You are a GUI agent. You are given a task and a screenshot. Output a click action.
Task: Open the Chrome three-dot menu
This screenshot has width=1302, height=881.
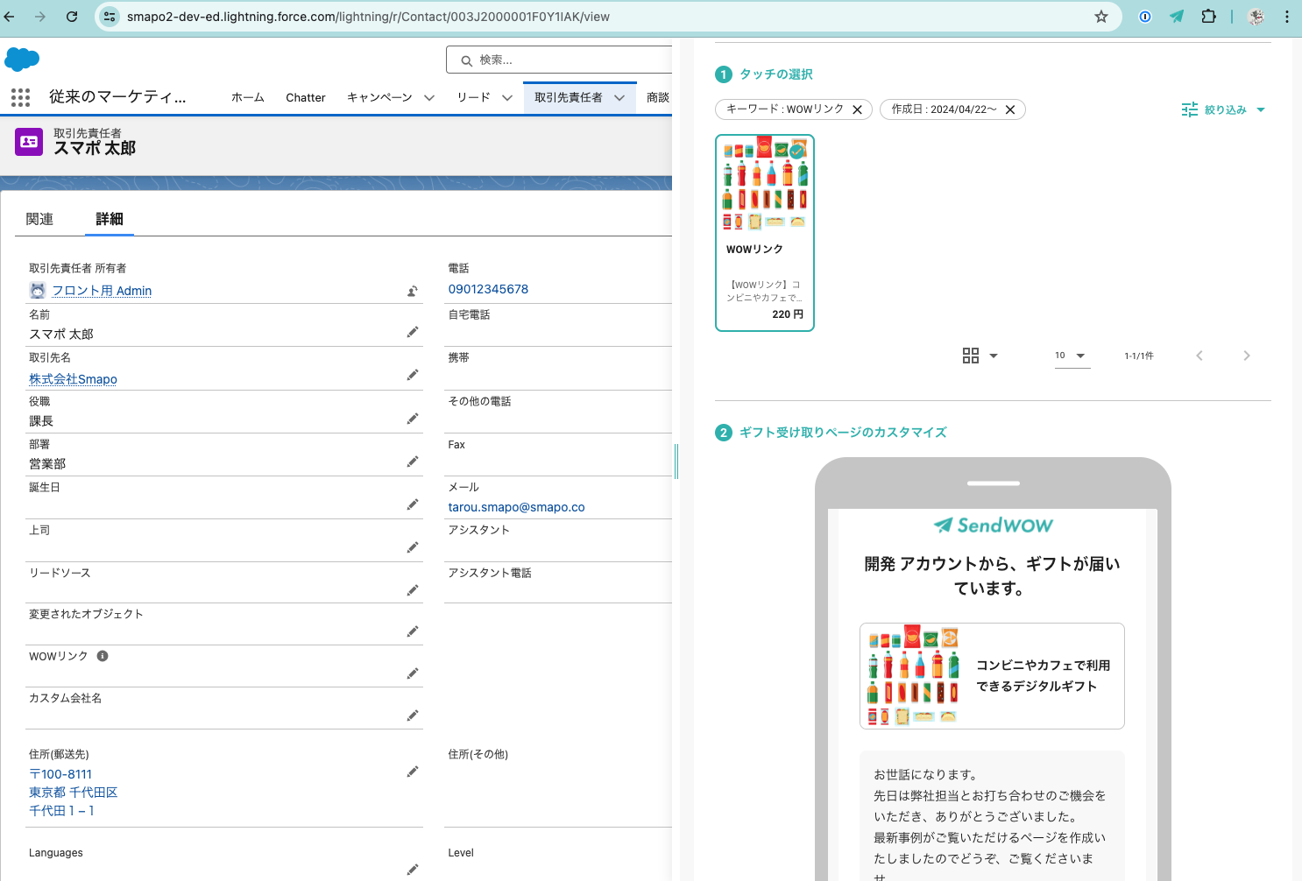1287,17
